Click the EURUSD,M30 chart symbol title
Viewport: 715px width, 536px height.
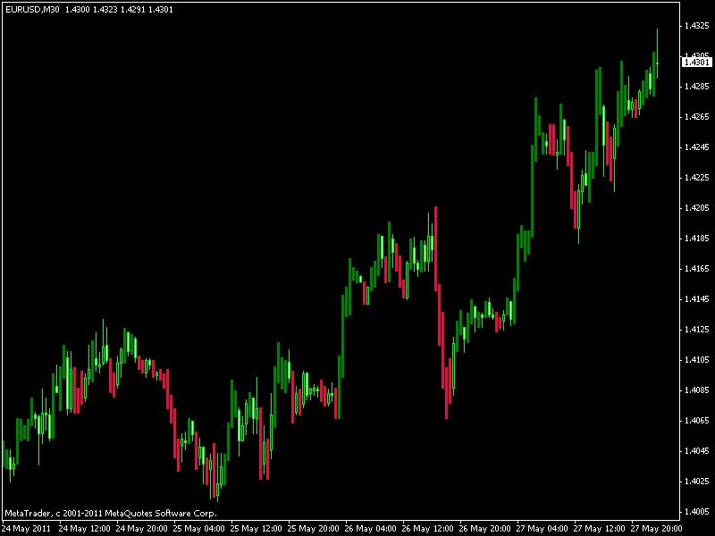tap(31, 9)
